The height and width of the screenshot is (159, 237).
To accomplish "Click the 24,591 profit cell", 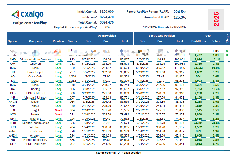I will click(x=198, y=123).
